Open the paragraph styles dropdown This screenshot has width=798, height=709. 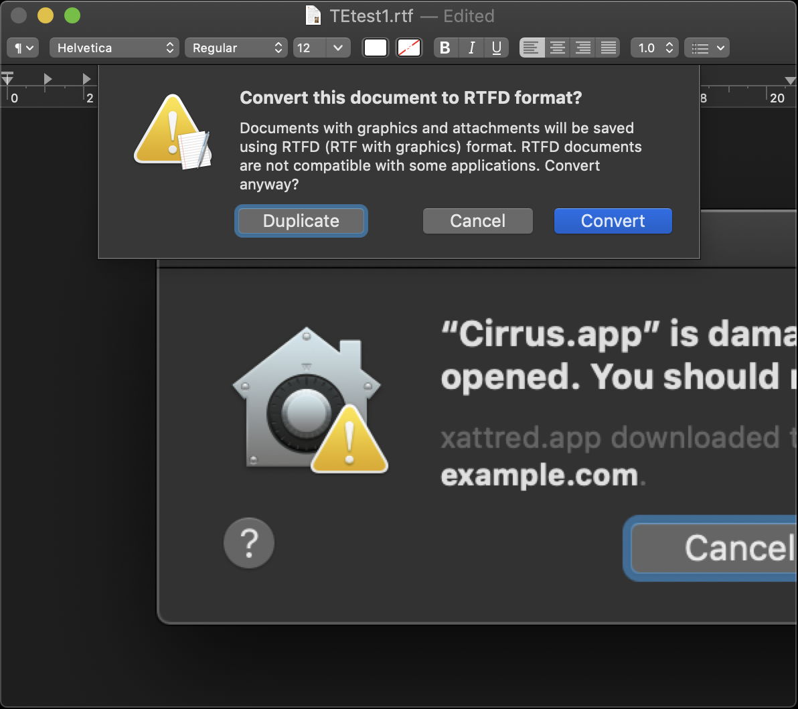(x=23, y=48)
